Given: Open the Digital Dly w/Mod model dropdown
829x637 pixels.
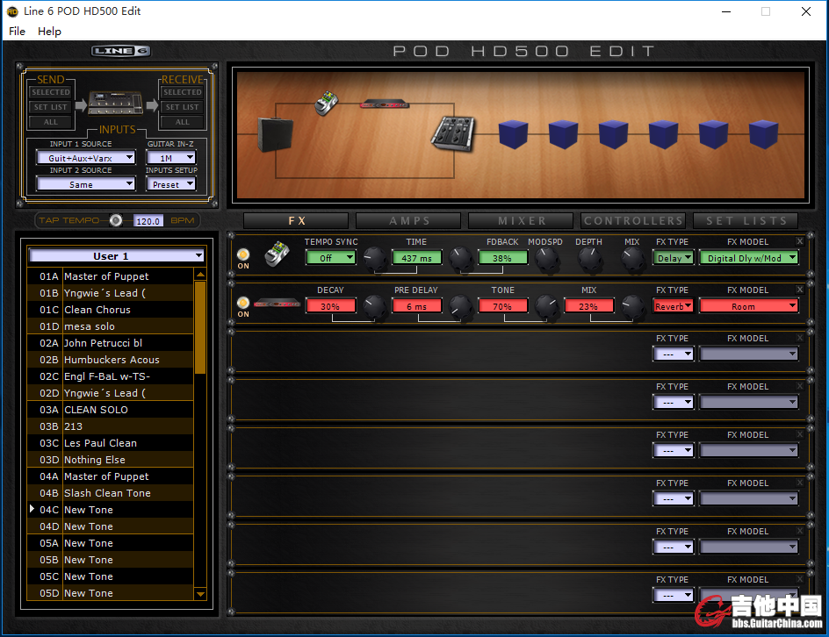Looking at the screenshot, I should (748, 258).
